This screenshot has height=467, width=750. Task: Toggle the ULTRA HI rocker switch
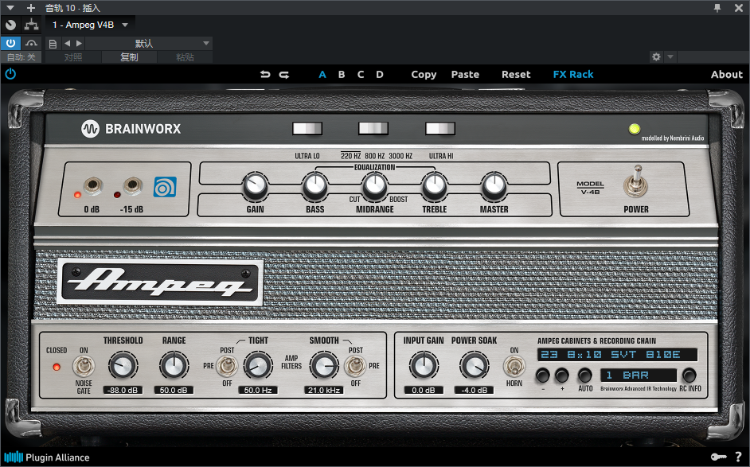pyautogui.click(x=440, y=128)
